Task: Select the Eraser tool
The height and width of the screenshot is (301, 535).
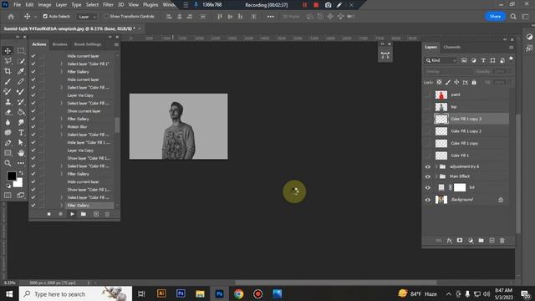Action: click(8, 112)
